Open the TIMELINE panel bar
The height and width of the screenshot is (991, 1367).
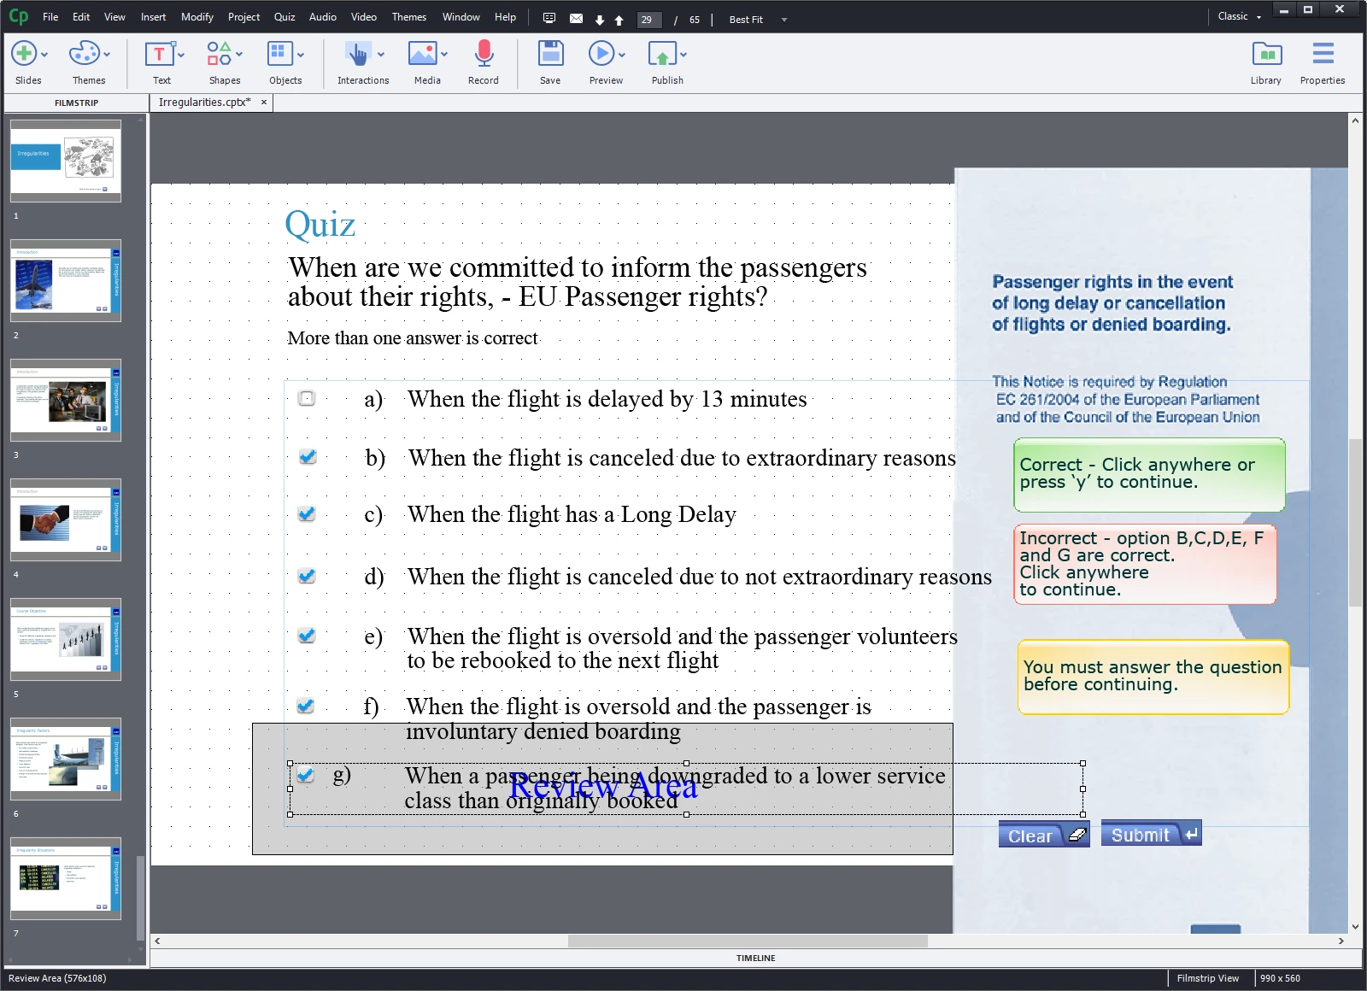coord(756,959)
